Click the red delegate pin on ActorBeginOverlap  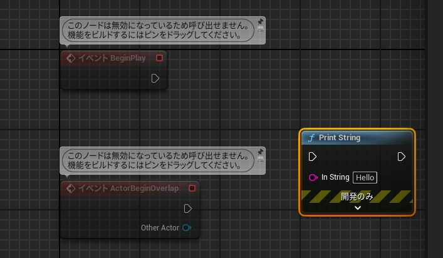(192, 188)
